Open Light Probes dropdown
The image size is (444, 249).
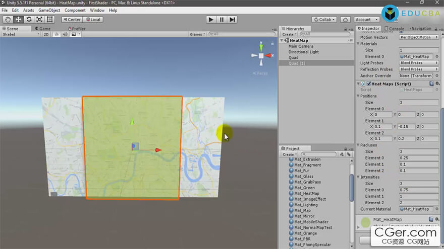click(x=419, y=63)
